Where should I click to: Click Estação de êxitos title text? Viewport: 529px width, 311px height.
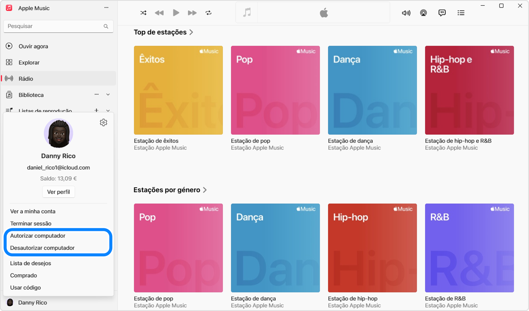(x=156, y=141)
